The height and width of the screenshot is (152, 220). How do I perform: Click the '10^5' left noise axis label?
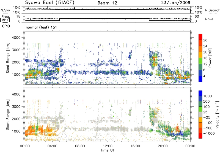(17, 7)
